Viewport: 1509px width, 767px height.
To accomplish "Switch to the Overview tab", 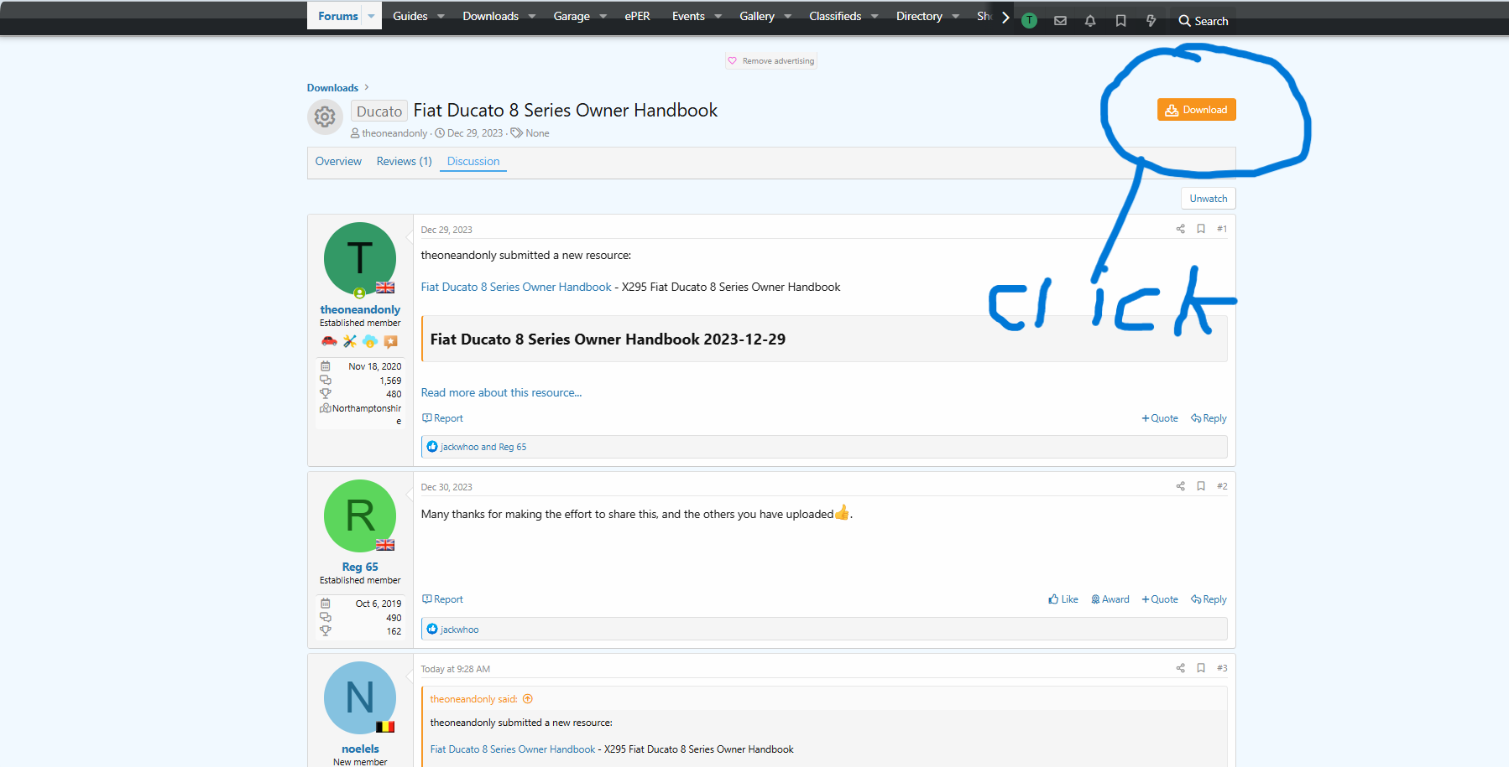I will pos(338,161).
